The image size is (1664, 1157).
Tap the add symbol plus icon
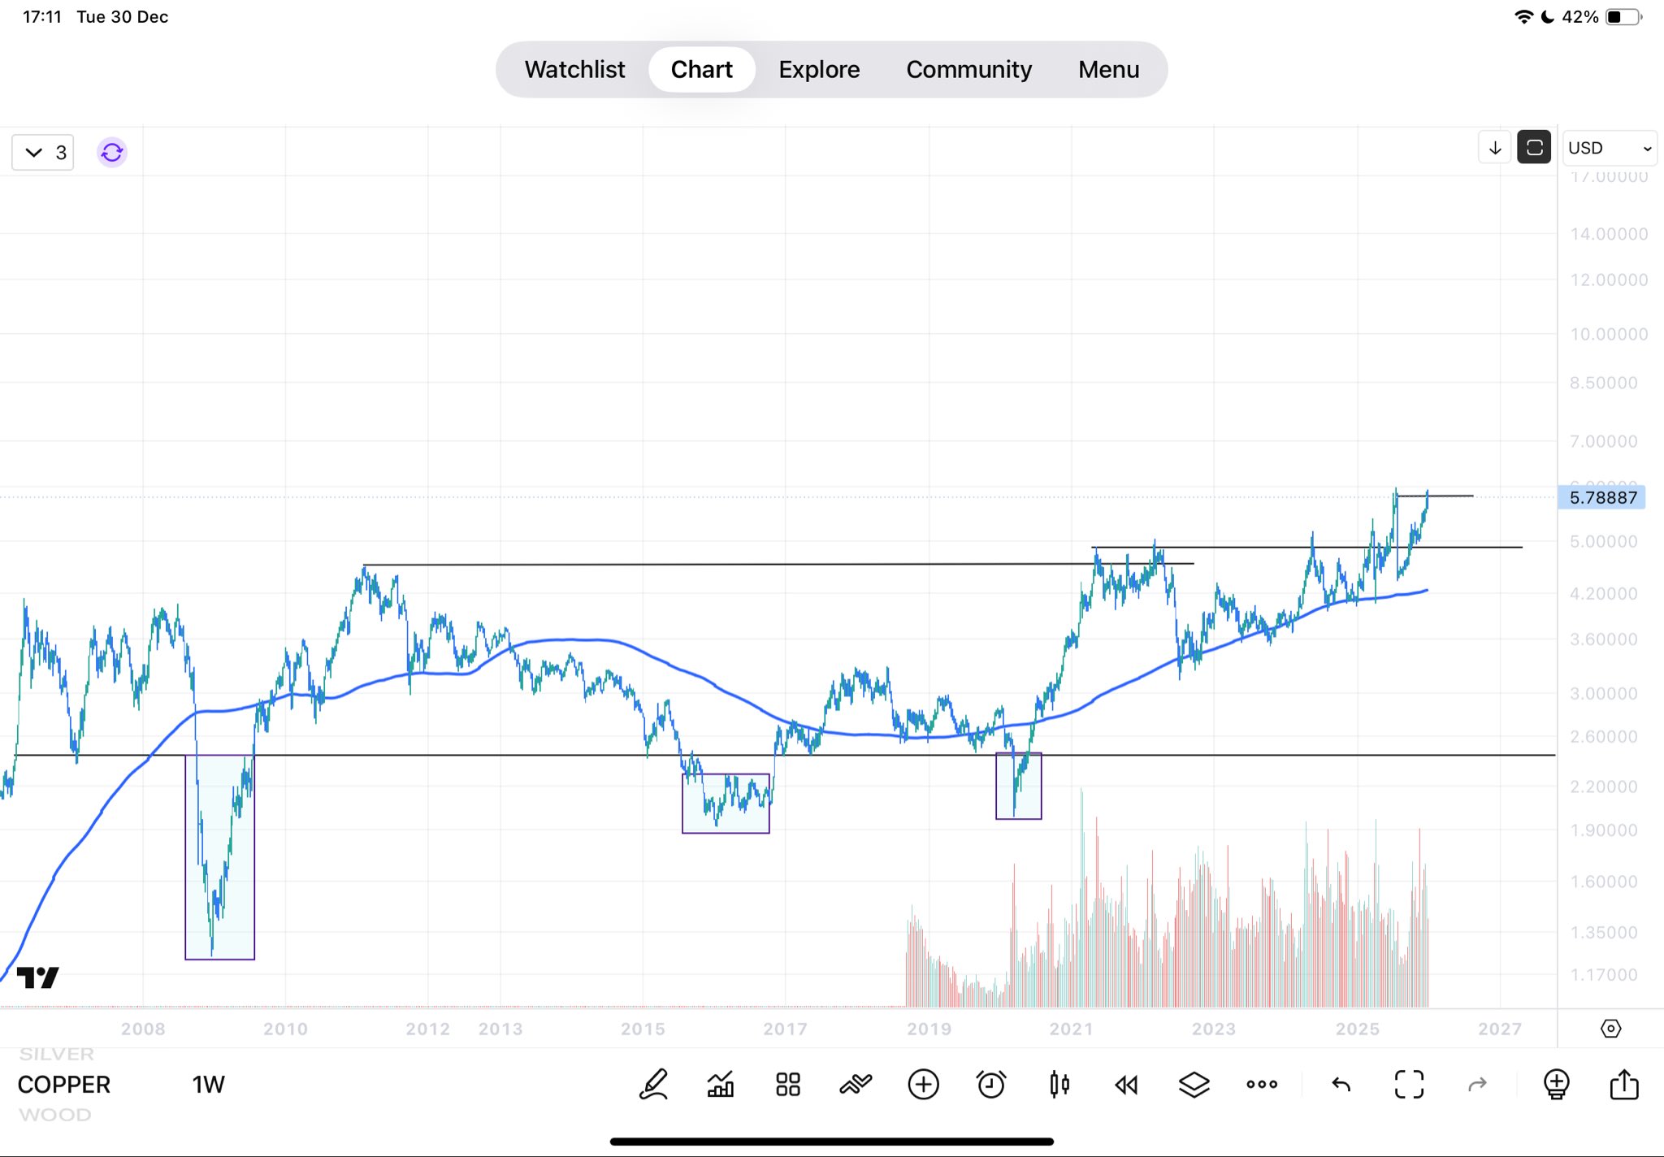tap(923, 1085)
